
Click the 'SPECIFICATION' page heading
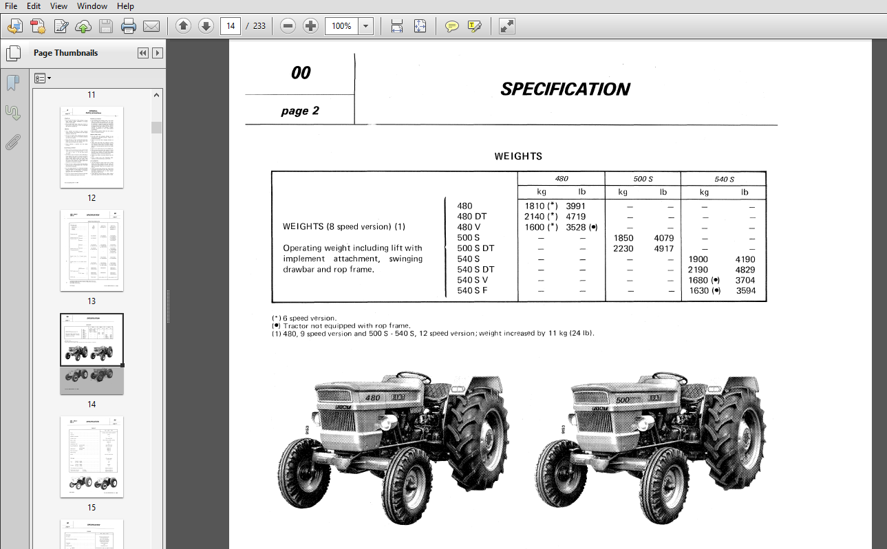[565, 89]
